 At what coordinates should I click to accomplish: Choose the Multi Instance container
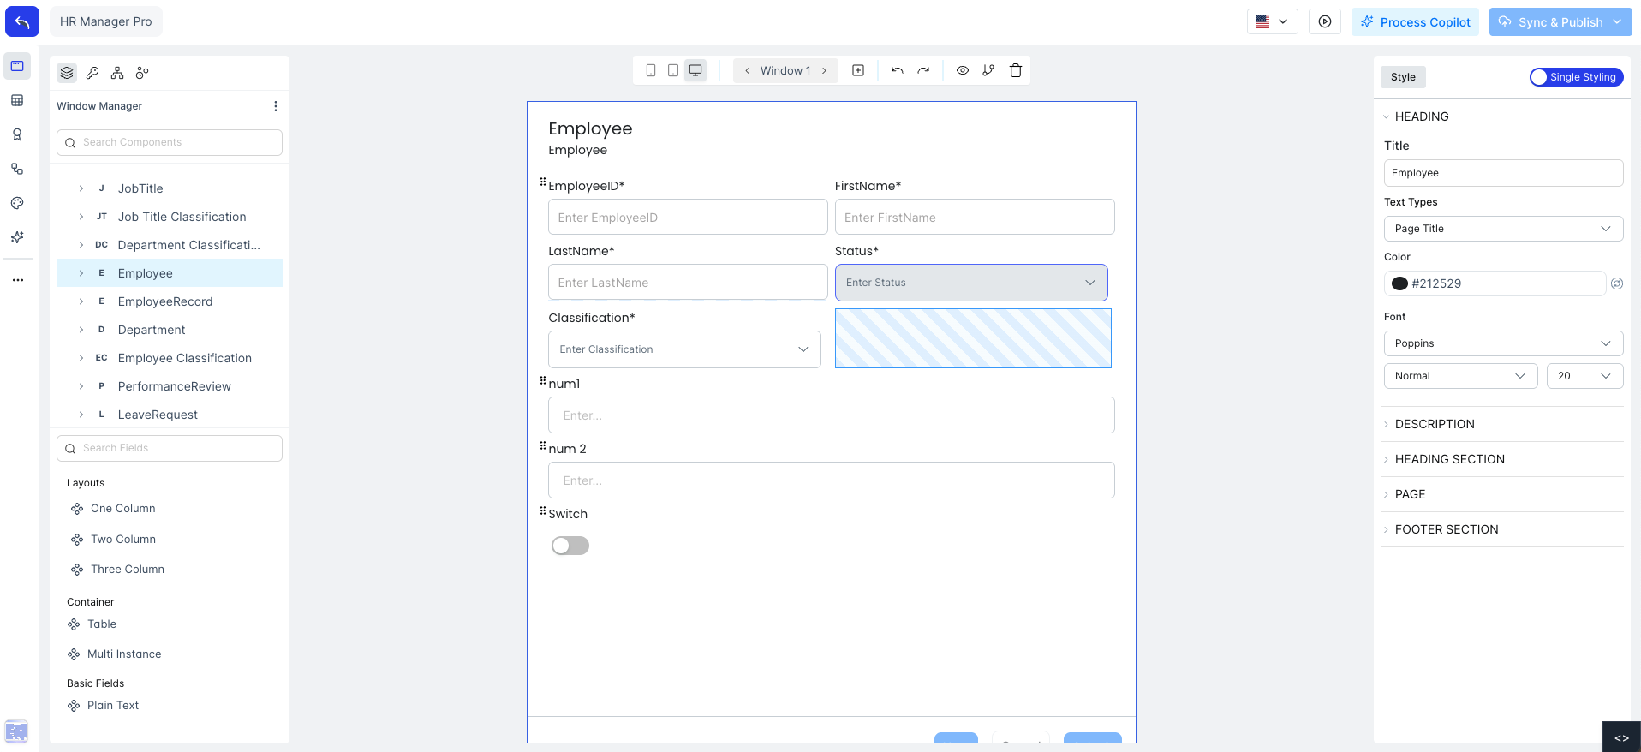point(123,654)
